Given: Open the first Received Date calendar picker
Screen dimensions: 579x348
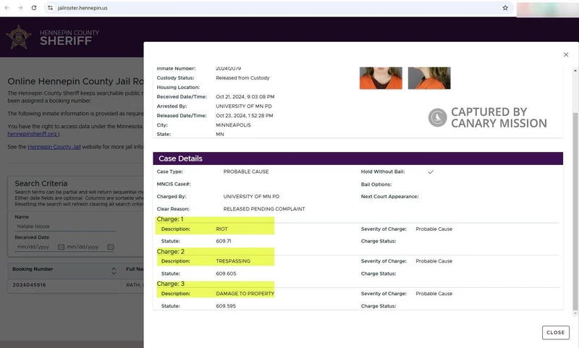Looking at the screenshot, I should (62, 247).
